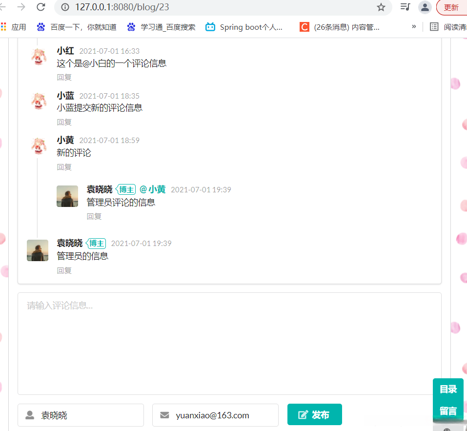
Task: Click the page info icon in the address bar
Action: (66, 7)
